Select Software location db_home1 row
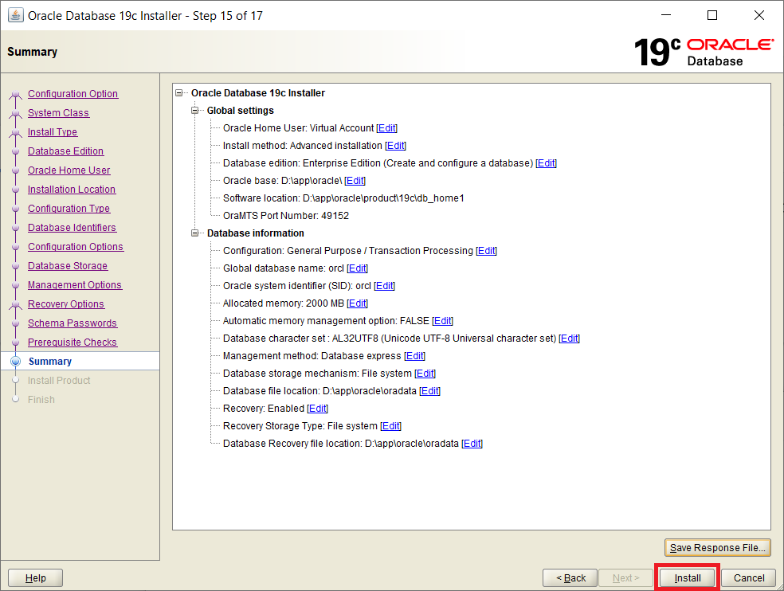Screen dimensions: 784x591 point(343,198)
